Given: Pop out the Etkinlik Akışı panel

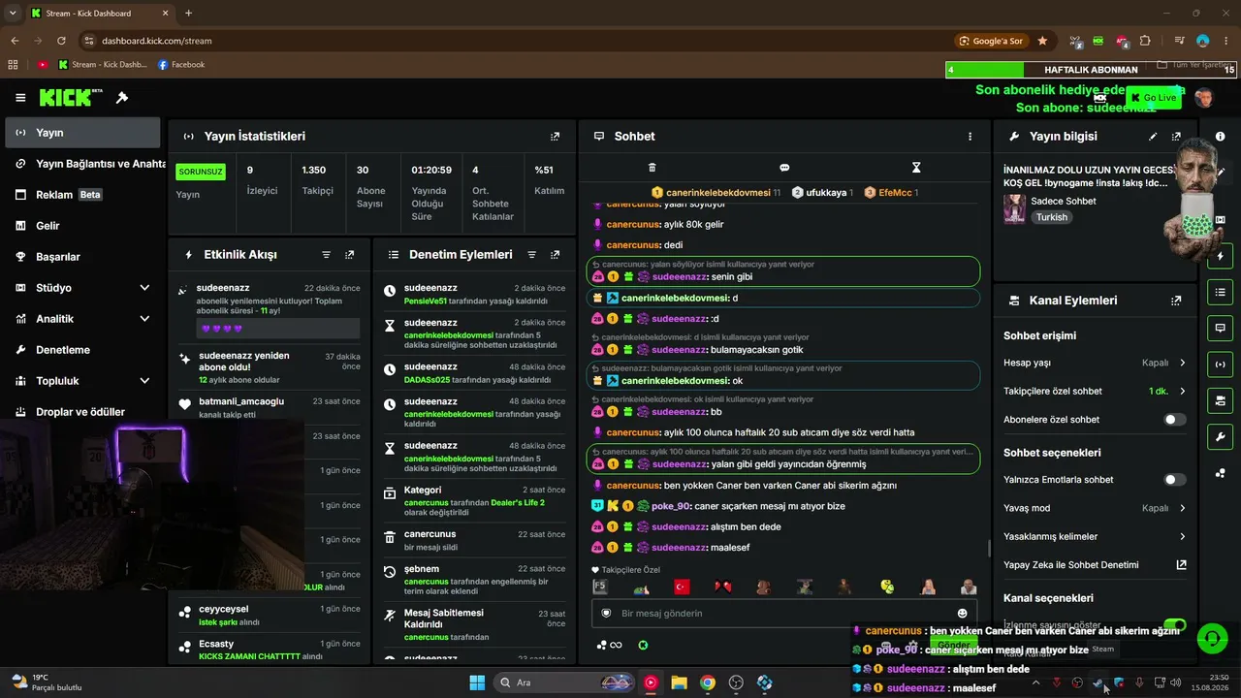Looking at the screenshot, I should [349, 255].
